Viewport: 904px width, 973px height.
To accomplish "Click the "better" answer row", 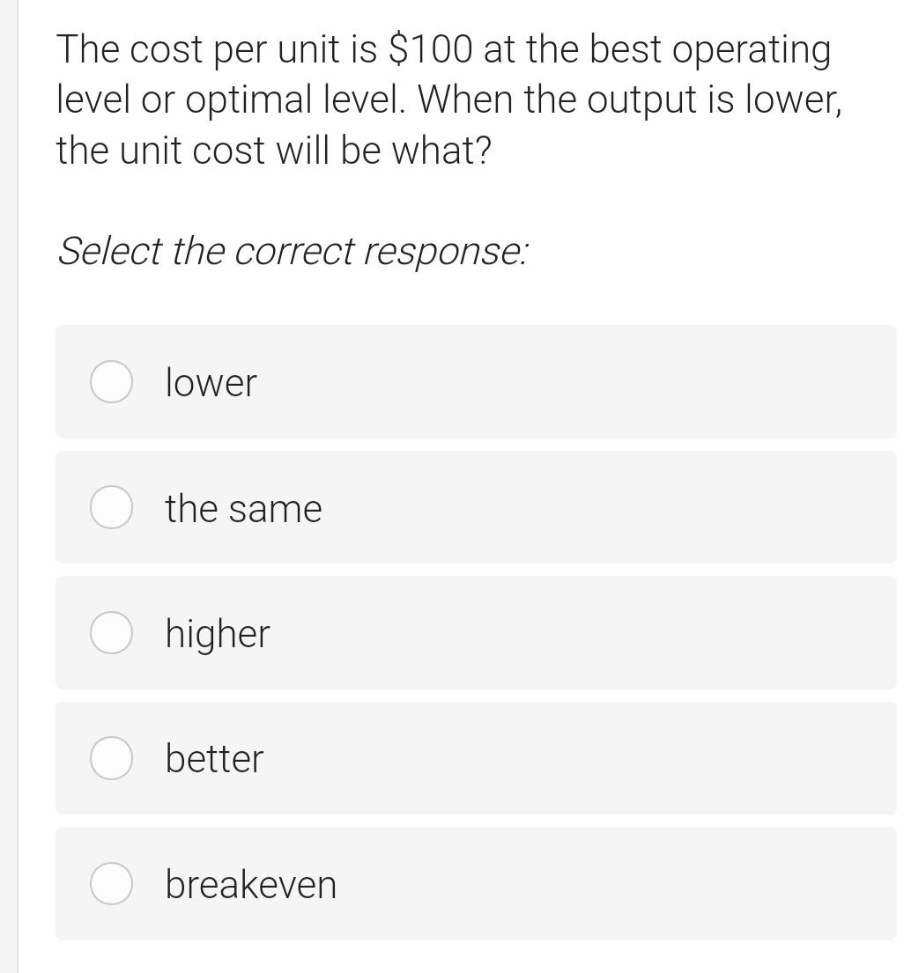I will click(x=476, y=758).
